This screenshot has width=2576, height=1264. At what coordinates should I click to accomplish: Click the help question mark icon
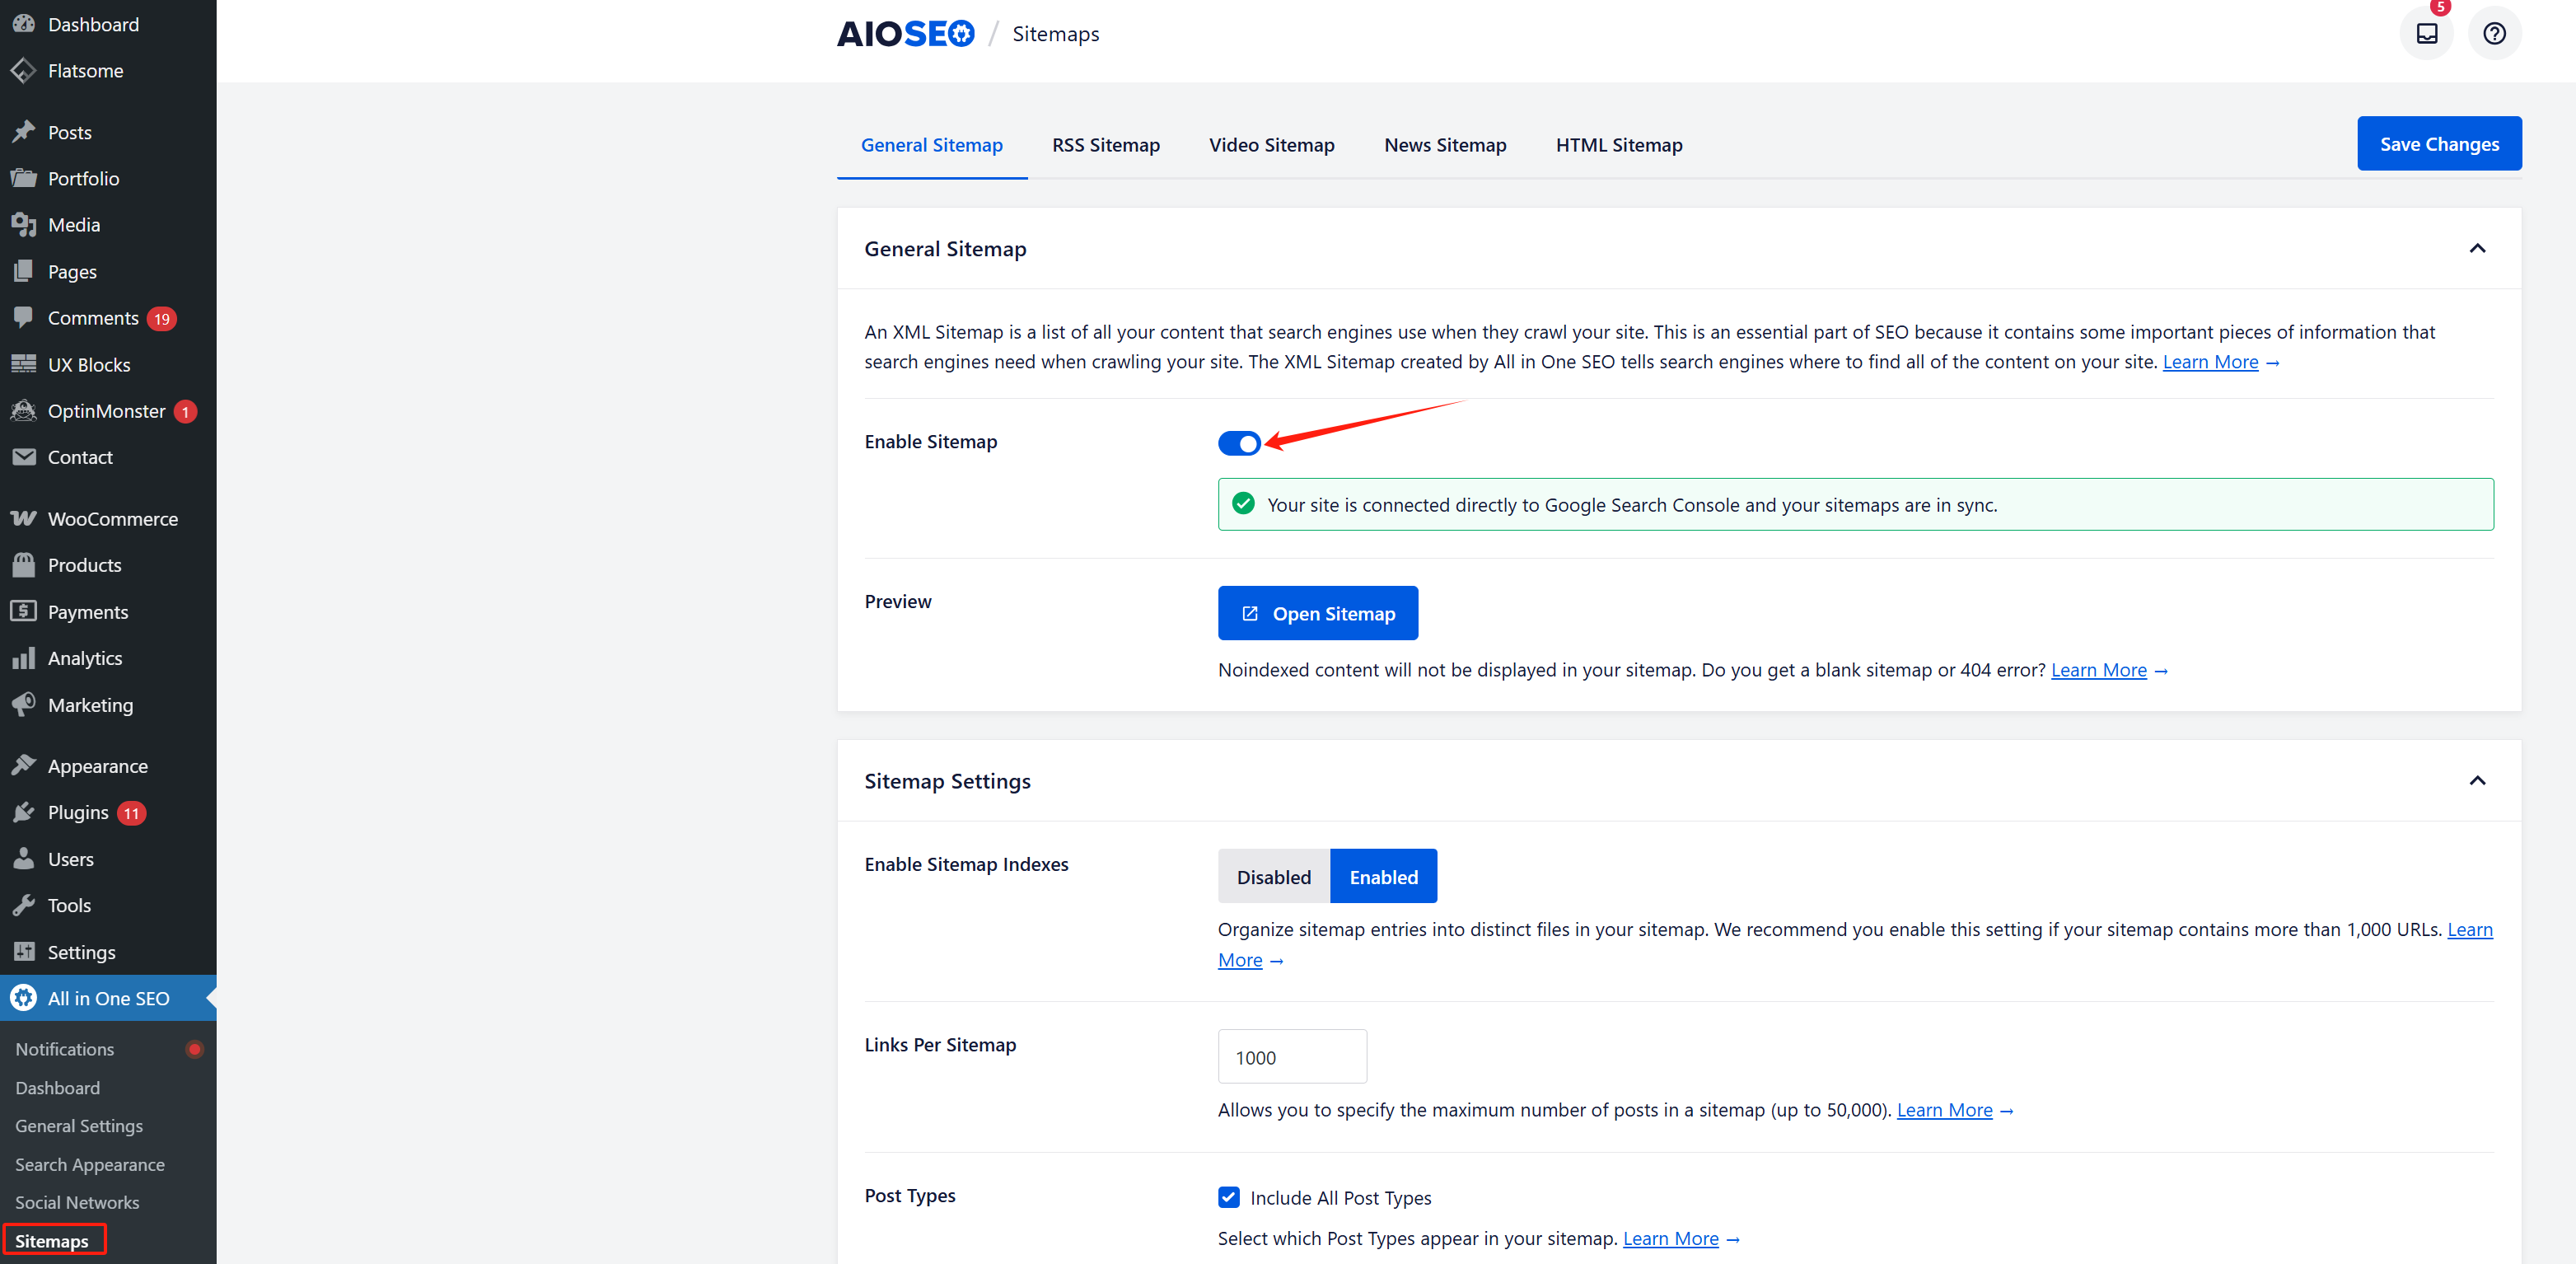tap(2494, 34)
